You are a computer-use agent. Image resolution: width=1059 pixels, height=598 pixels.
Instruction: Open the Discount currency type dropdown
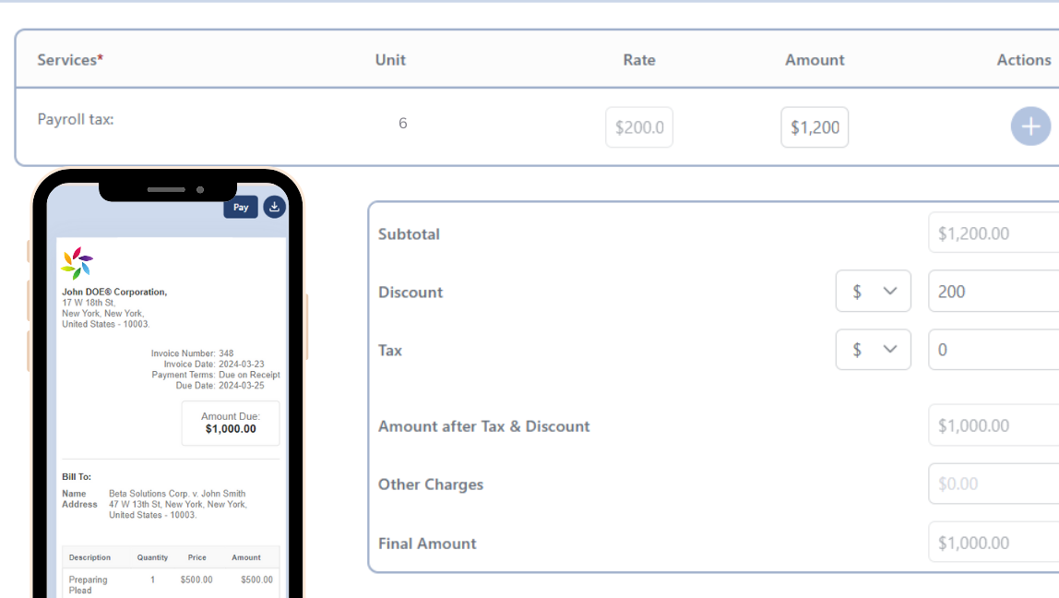pyautogui.click(x=873, y=291)
